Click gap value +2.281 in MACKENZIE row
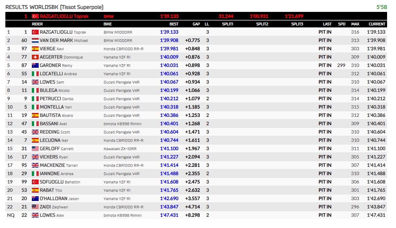This screenshot has width=396, height=228. coord(192,165)
